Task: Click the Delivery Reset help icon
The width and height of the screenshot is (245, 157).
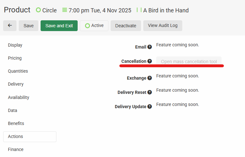Action: [x=150, y=92]
